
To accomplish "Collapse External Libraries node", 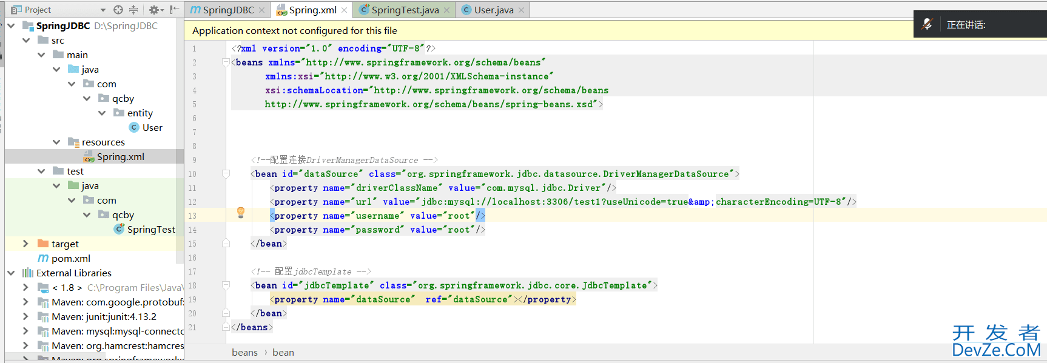I will click(11, 273).
